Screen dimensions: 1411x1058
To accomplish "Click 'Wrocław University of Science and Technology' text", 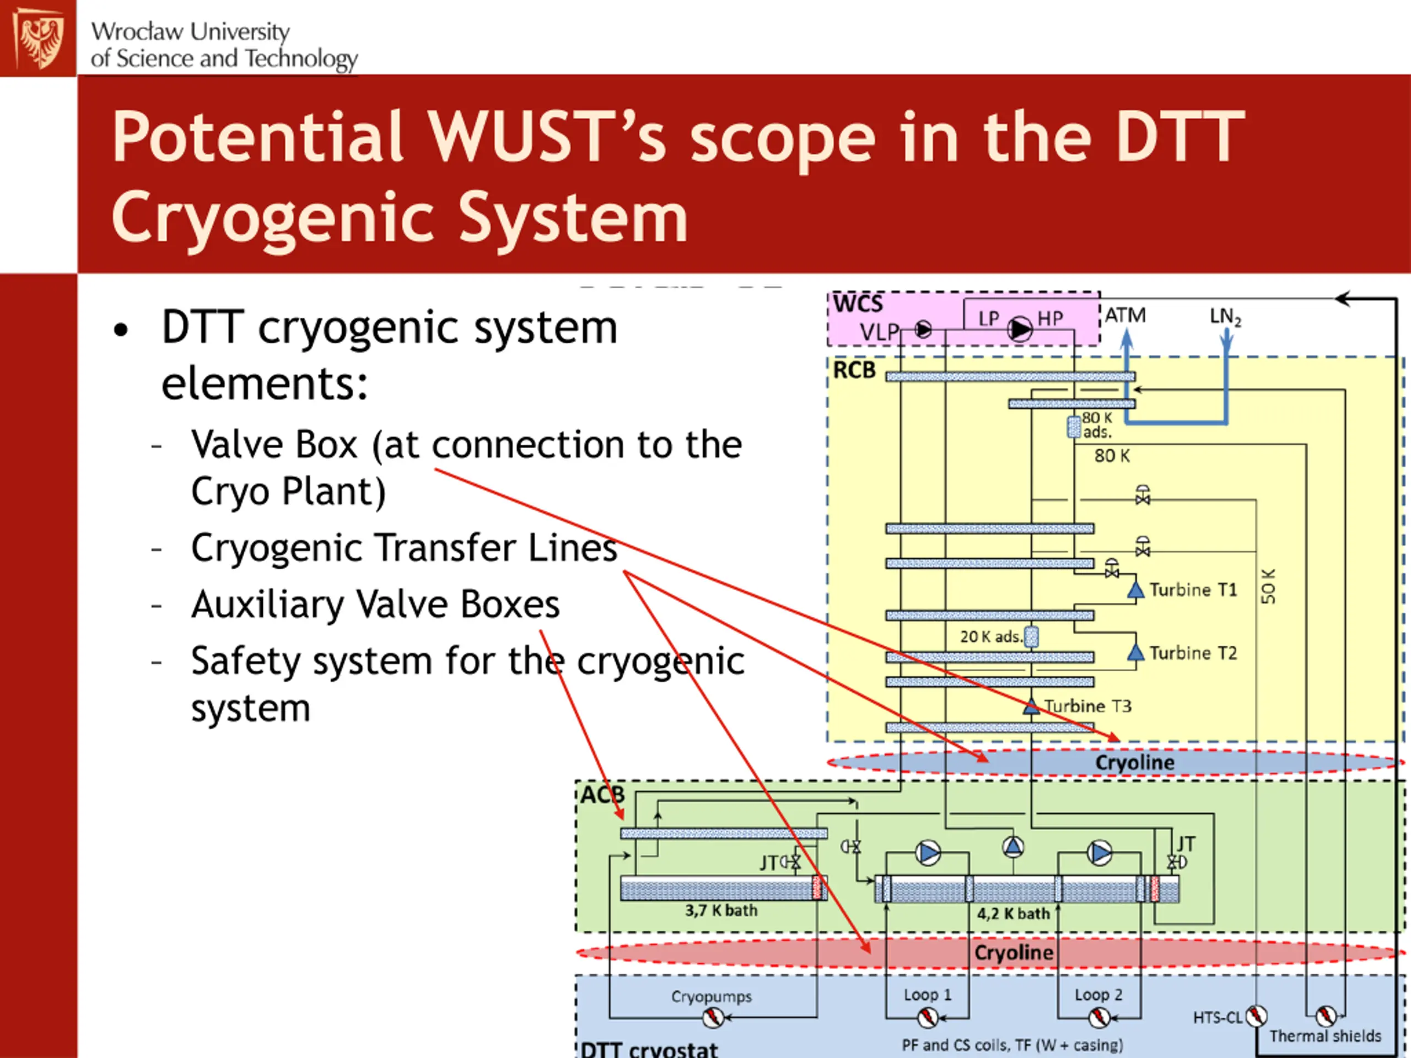I will pyautogui.click(x=223, y=45).
